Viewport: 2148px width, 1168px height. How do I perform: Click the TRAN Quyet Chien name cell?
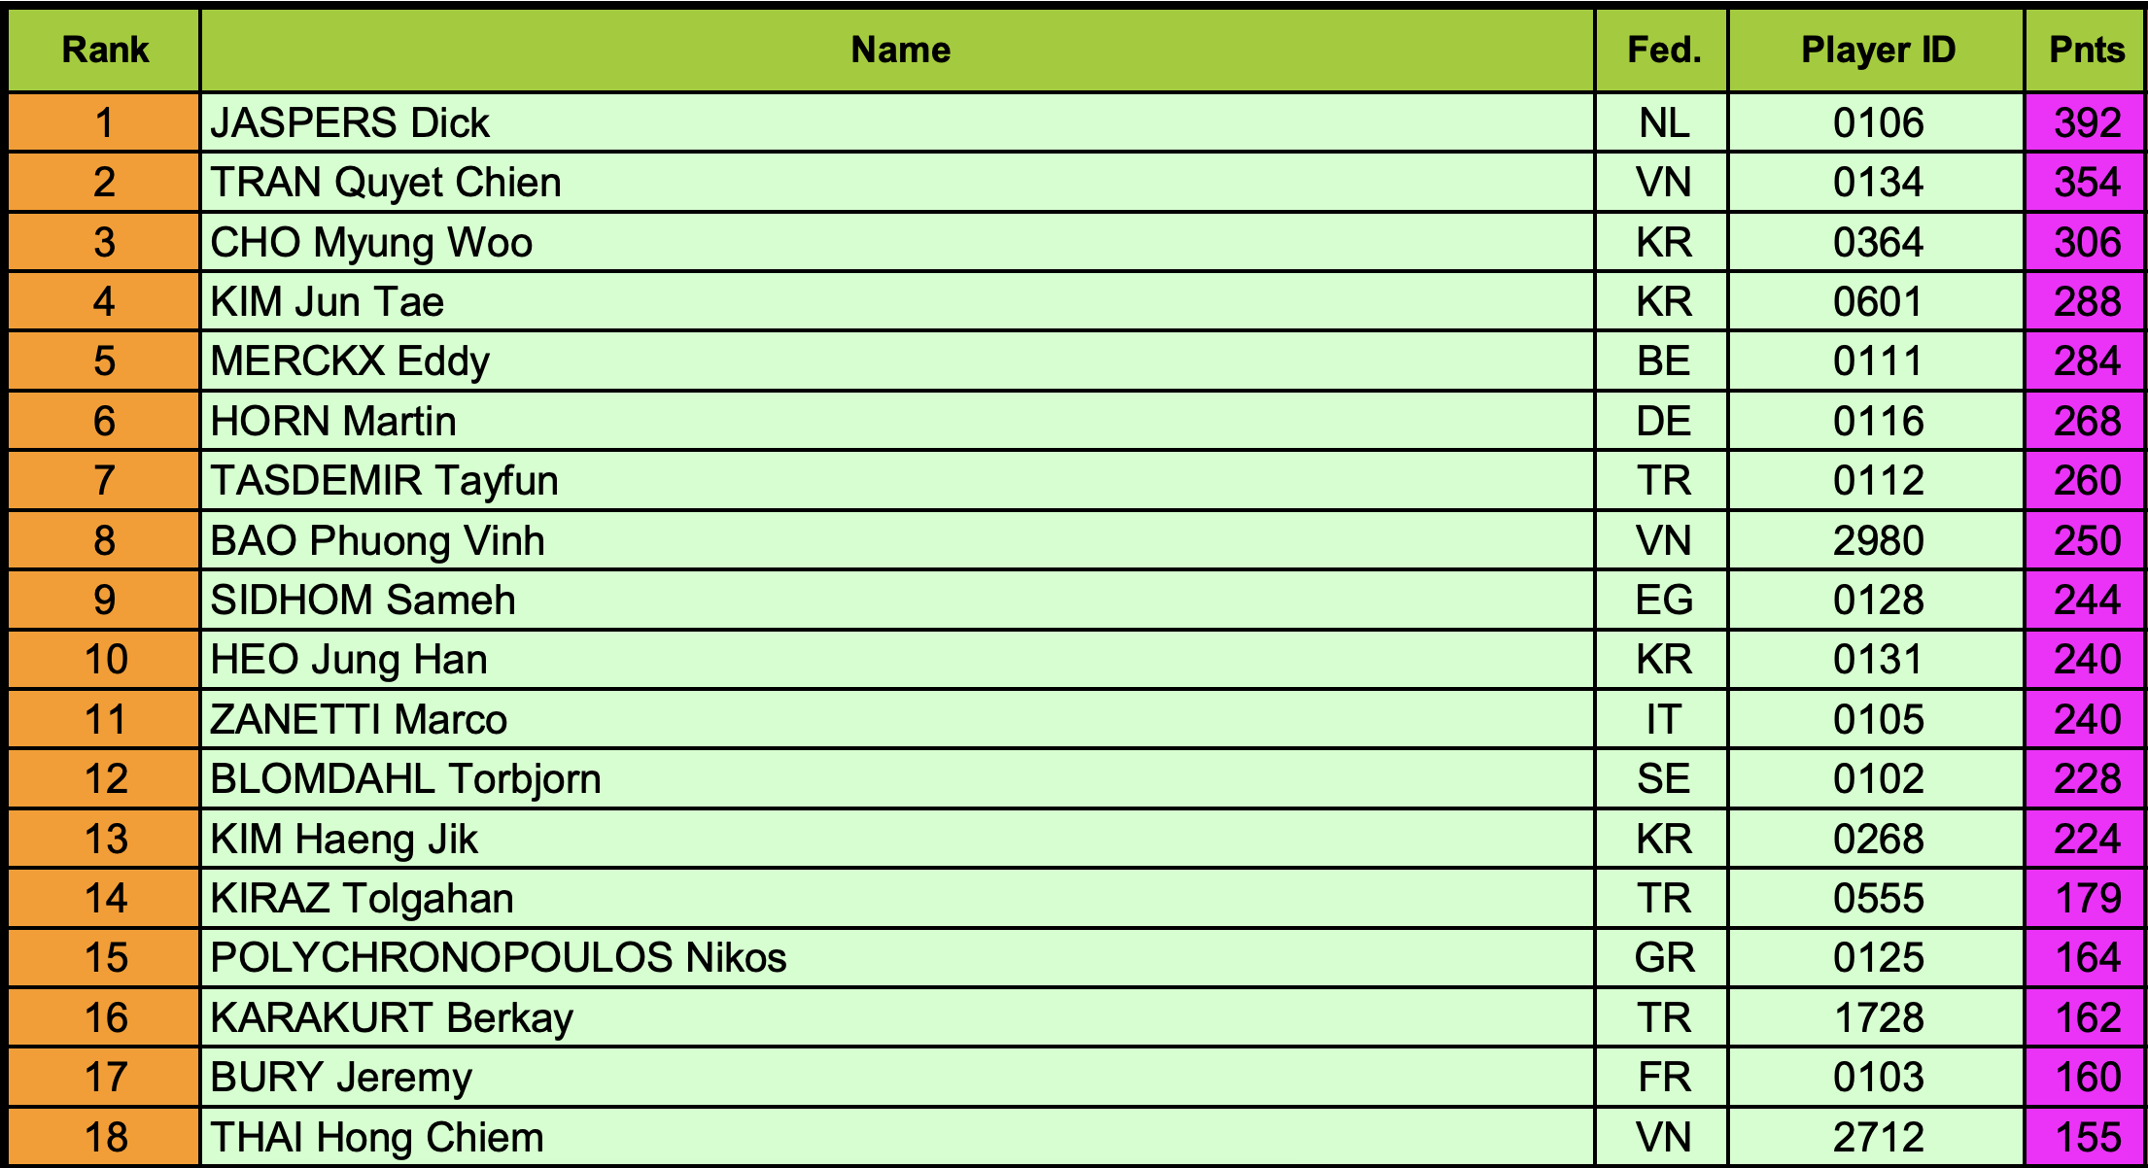[898, 183]
